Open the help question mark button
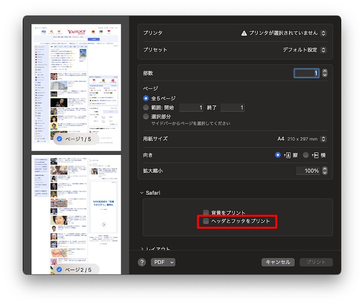Image resolution: width=364 pixels, height=305 pixels. (142, 262)
